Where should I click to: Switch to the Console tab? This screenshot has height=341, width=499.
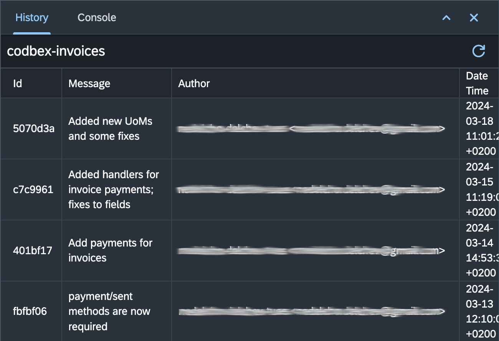pyautogui.click(x=97, y=18)
